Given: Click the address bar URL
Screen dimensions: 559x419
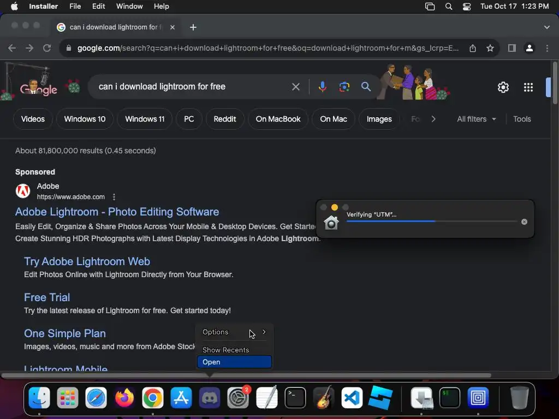Looking at the screenshot, I should tap(267, 48).
